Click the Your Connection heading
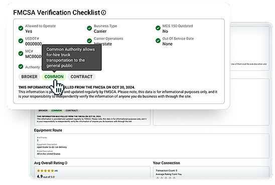The width and height of the screenshot is (275, 185). [167, 163]
